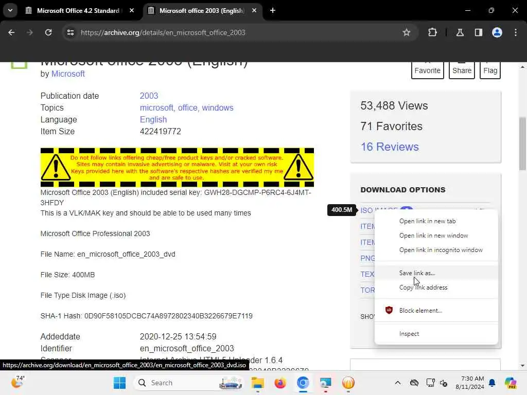527x395 pixels.
Task: Choose Copy link address
Action: pyautogui.click(x=436, y=288)
